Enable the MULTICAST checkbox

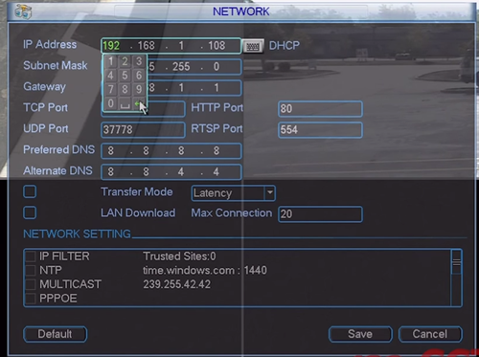31,284
